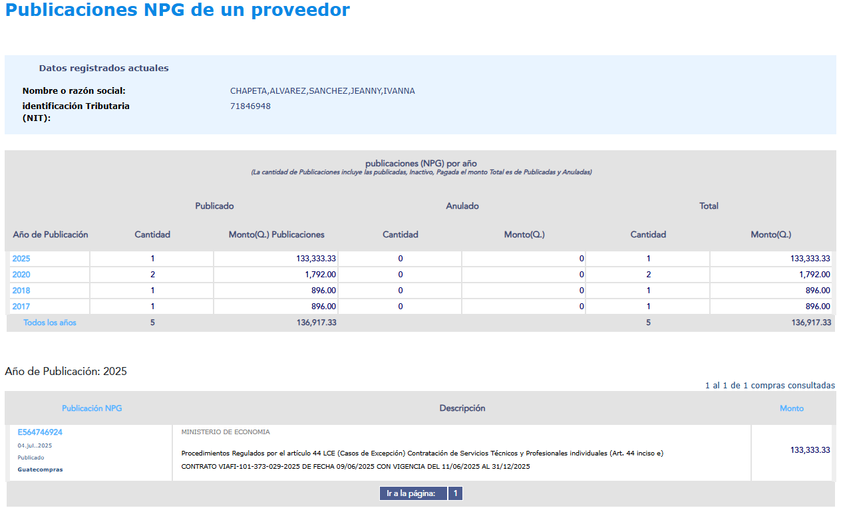Go to page 1 in pagination
The image size is (841, 514).
[x=455, y=493]
